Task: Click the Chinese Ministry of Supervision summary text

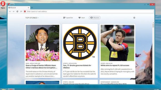Action: click(x=42, y=74)
